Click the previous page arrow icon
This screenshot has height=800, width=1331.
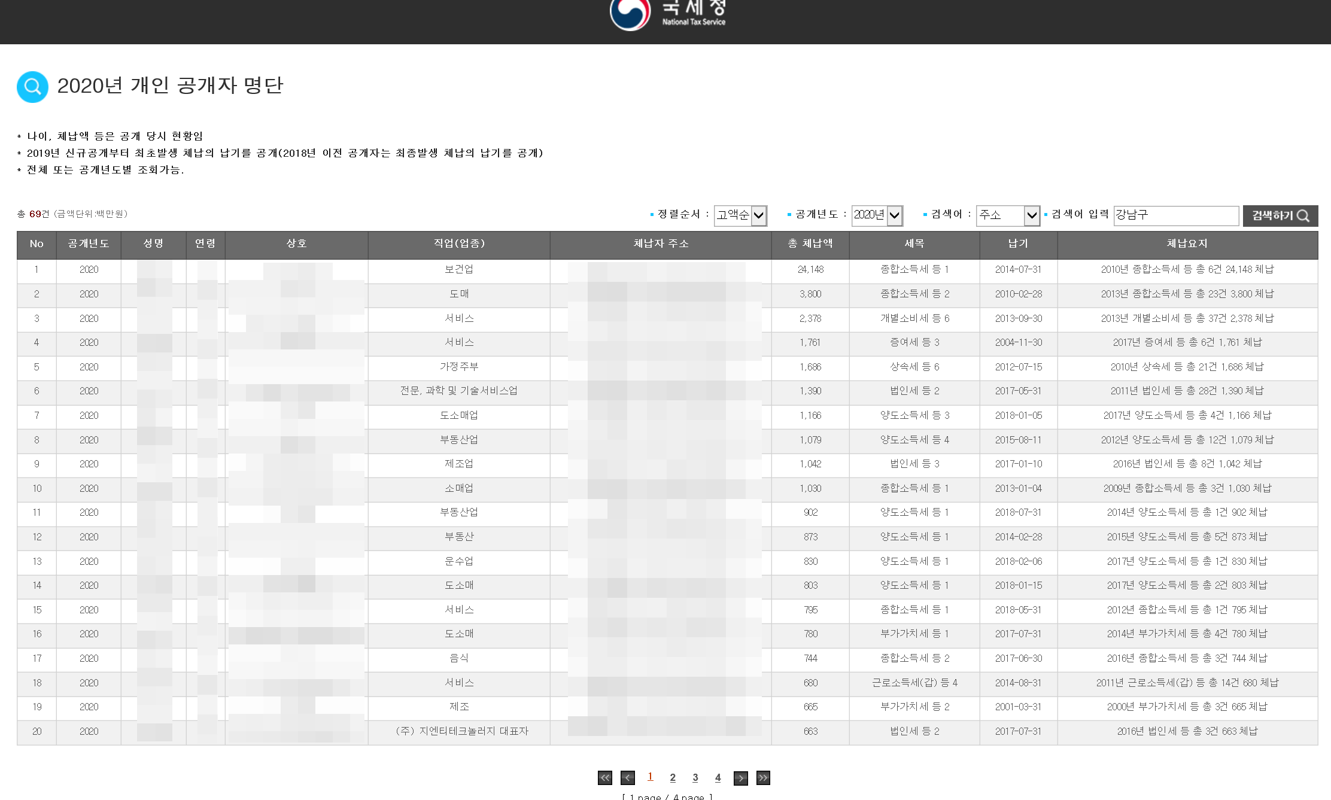coord(627,778)
